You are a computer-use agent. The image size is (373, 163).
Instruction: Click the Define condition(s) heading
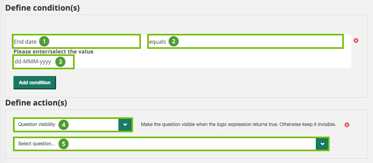coord(43,7)
